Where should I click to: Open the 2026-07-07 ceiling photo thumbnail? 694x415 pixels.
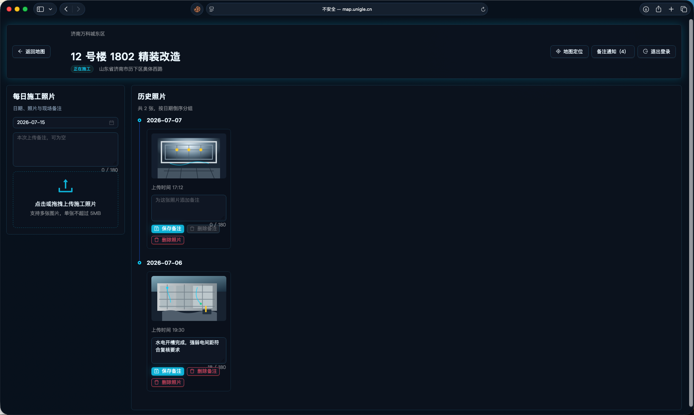pos(189,156)
